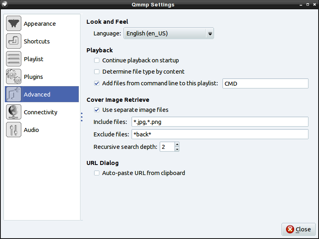Increase the recursive search depth
The width and height of the screenshot is (319, 239).
[x=177, y=144]
